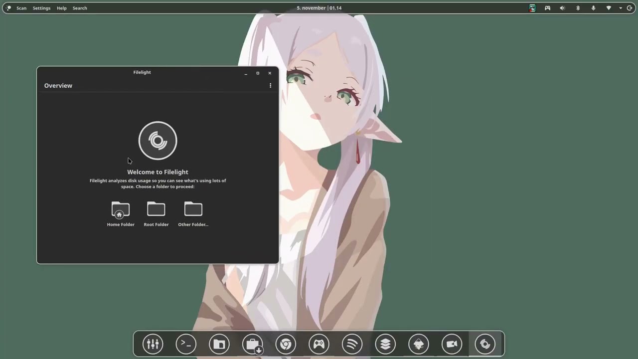Open the Settings menu

click(41, 8)
